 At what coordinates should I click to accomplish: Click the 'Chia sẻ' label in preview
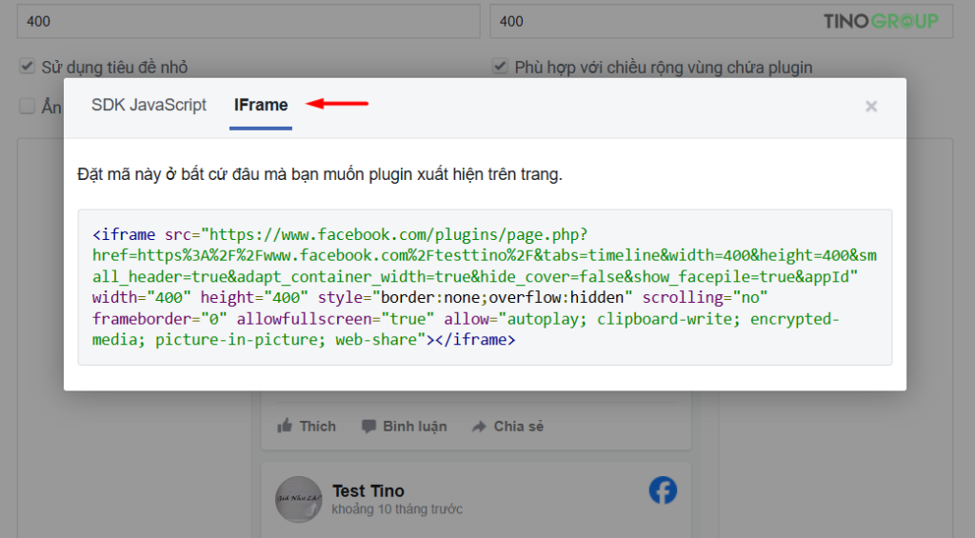519,427
